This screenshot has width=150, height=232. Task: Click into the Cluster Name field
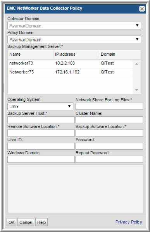[109, 120]
